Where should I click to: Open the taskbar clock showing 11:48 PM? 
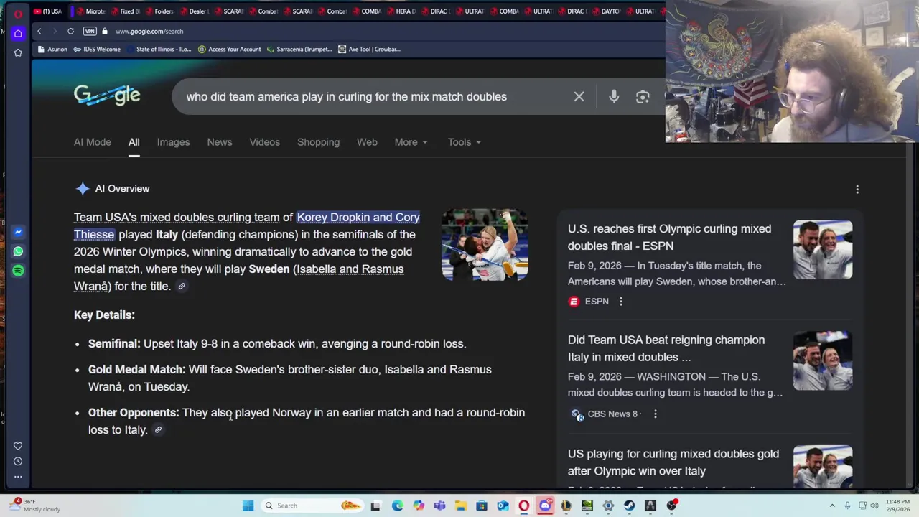(x=897, y=506)
